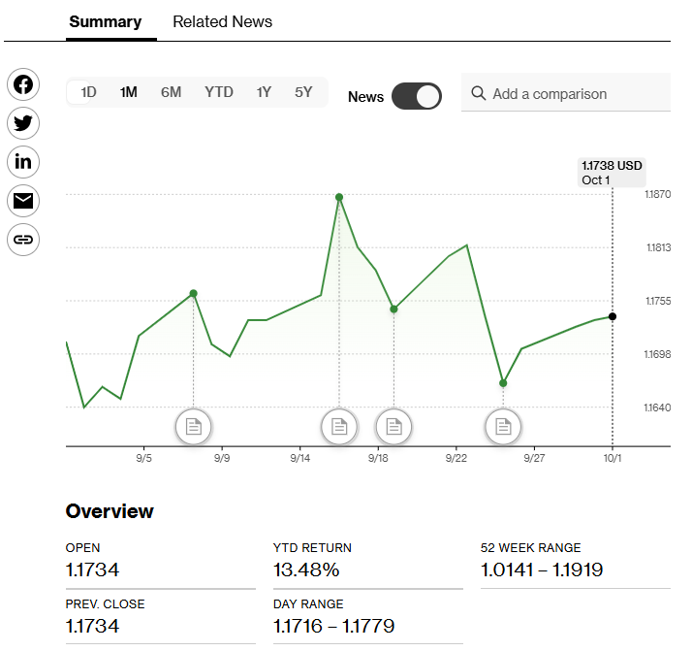Open the news document icon below 9/18
Image resolution: width=692 pixels, height=651 pixels.
(x=393, y=426)
